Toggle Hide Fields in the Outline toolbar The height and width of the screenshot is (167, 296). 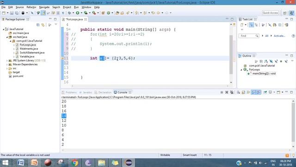[x=271, y=61]
